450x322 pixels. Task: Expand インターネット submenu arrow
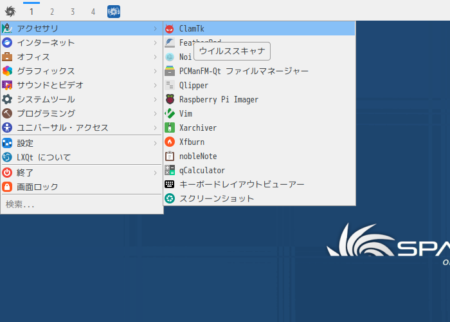(x=156, y=43)
